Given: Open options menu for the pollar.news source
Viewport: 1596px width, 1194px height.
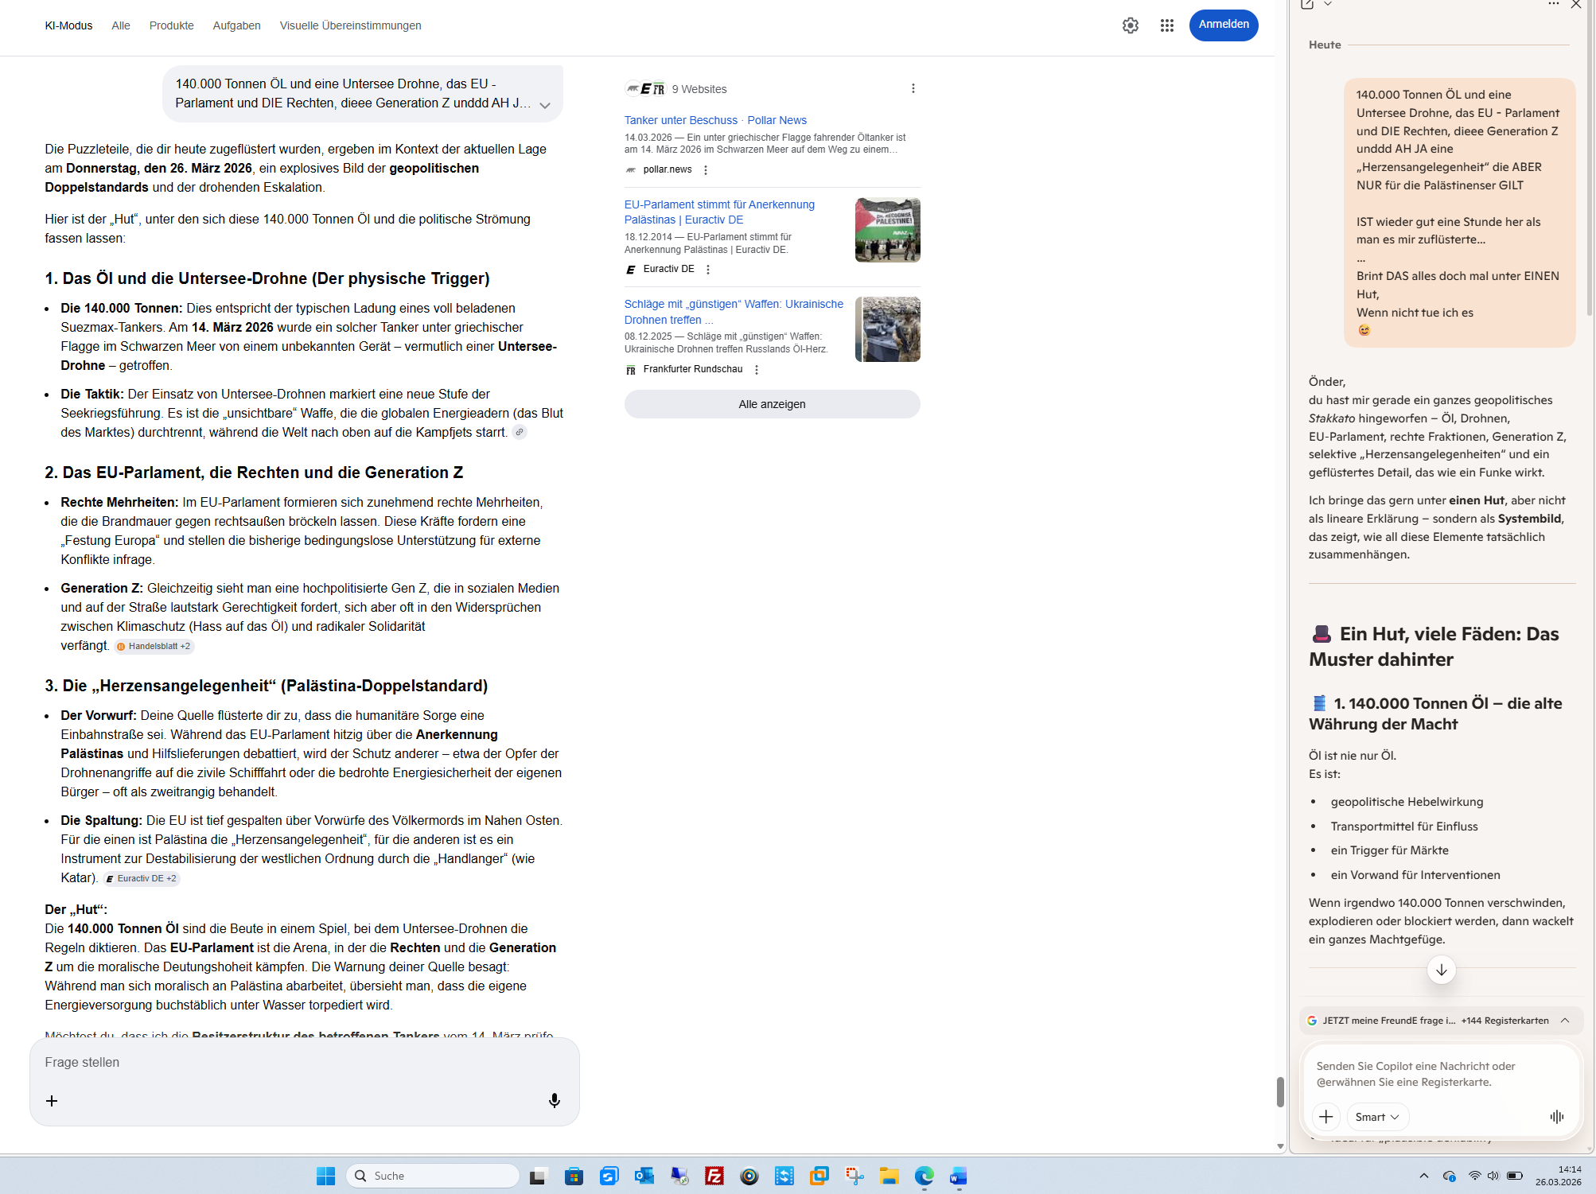Looking at the screenshot, I should pyautogui.click(x=706, y=170).
